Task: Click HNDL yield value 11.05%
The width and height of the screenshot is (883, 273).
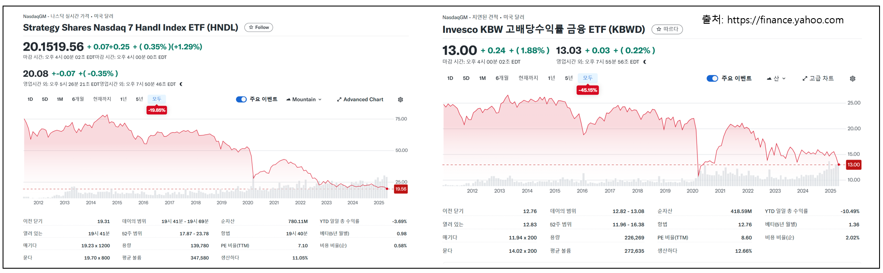Action: (300, 258)
